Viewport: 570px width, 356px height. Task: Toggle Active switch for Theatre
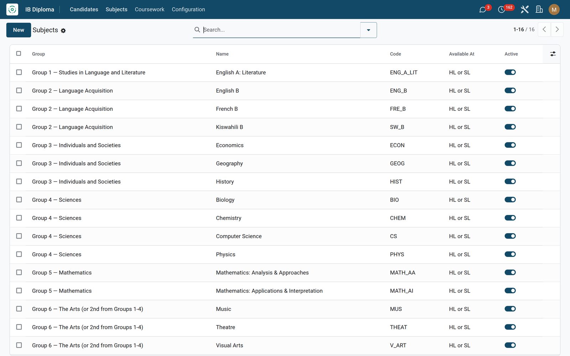click(x=510, y=327)
